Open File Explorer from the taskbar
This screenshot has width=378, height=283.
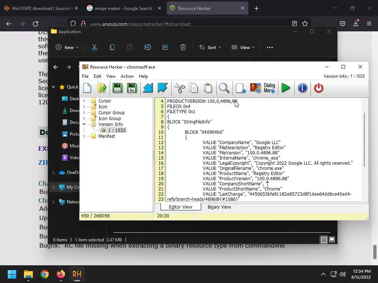(x=28, y=274)
